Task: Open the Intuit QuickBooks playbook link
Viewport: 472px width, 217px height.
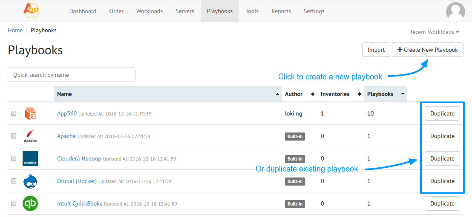Action: tap(80, 203)
